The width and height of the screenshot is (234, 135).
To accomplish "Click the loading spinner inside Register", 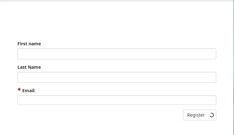I will 212,115.
